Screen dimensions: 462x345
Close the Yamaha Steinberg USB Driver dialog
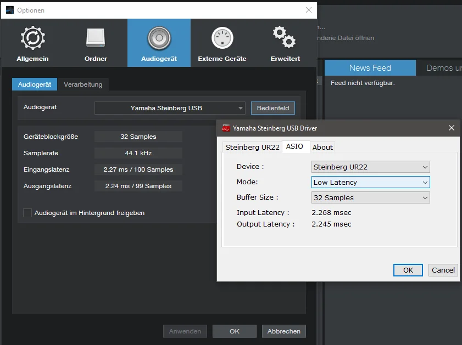coord(452,128)
